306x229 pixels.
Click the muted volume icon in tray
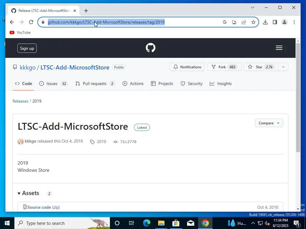267,223
